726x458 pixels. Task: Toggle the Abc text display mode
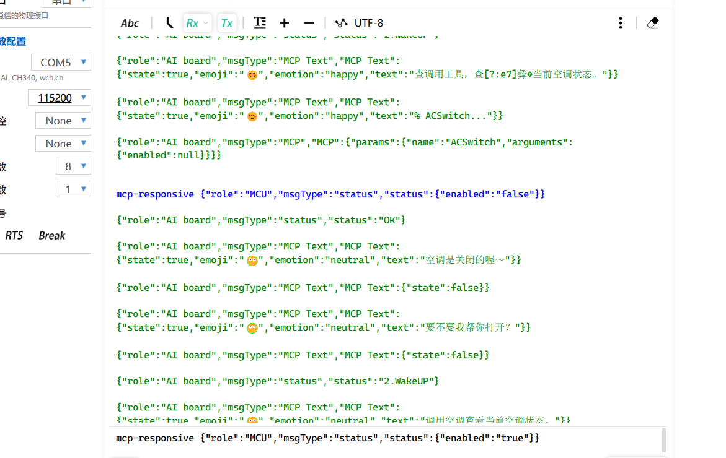coord(130,23)
